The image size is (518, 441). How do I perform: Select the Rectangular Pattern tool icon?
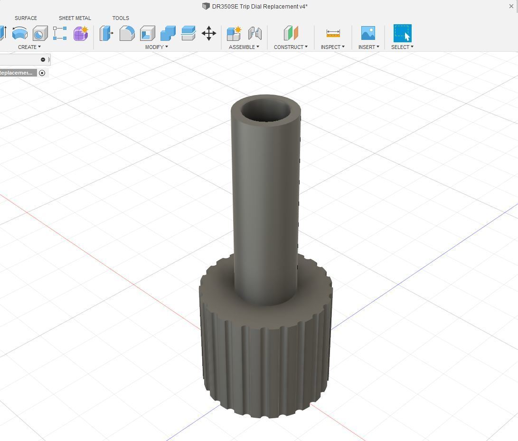[x=60, y=33]
